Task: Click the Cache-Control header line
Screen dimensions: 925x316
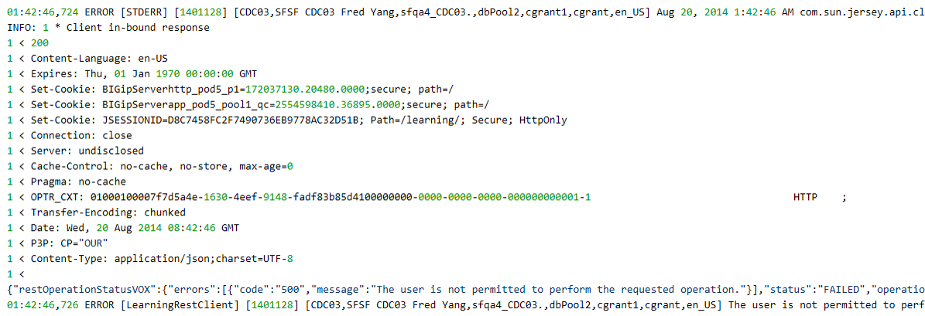Action: (150, 166)
